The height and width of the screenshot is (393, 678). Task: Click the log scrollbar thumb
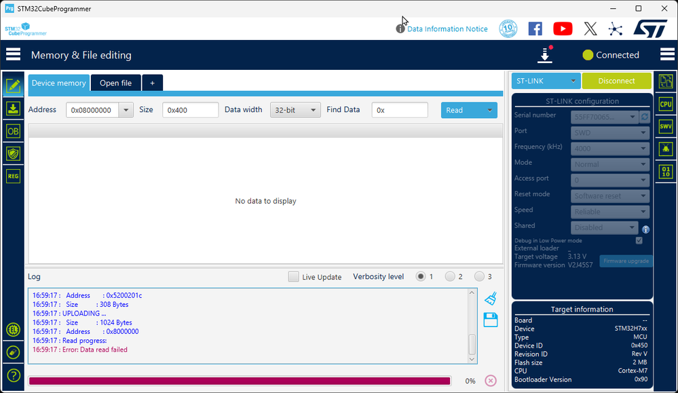click(x=472, y=345)
